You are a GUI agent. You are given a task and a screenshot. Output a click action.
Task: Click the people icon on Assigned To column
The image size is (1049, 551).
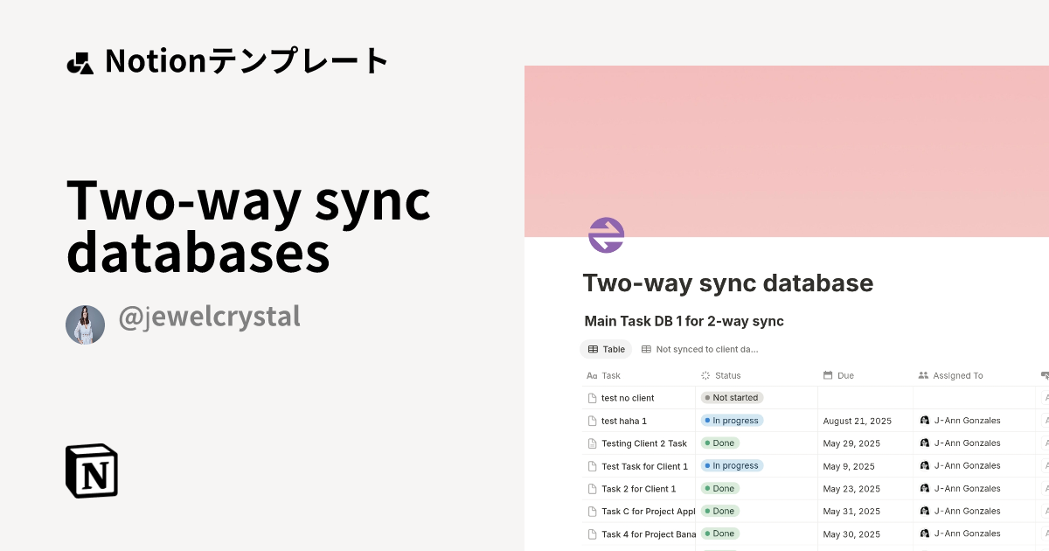click(923, 375)
